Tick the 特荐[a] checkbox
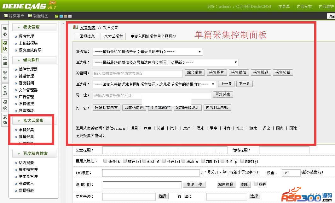 tap(164, 161)
